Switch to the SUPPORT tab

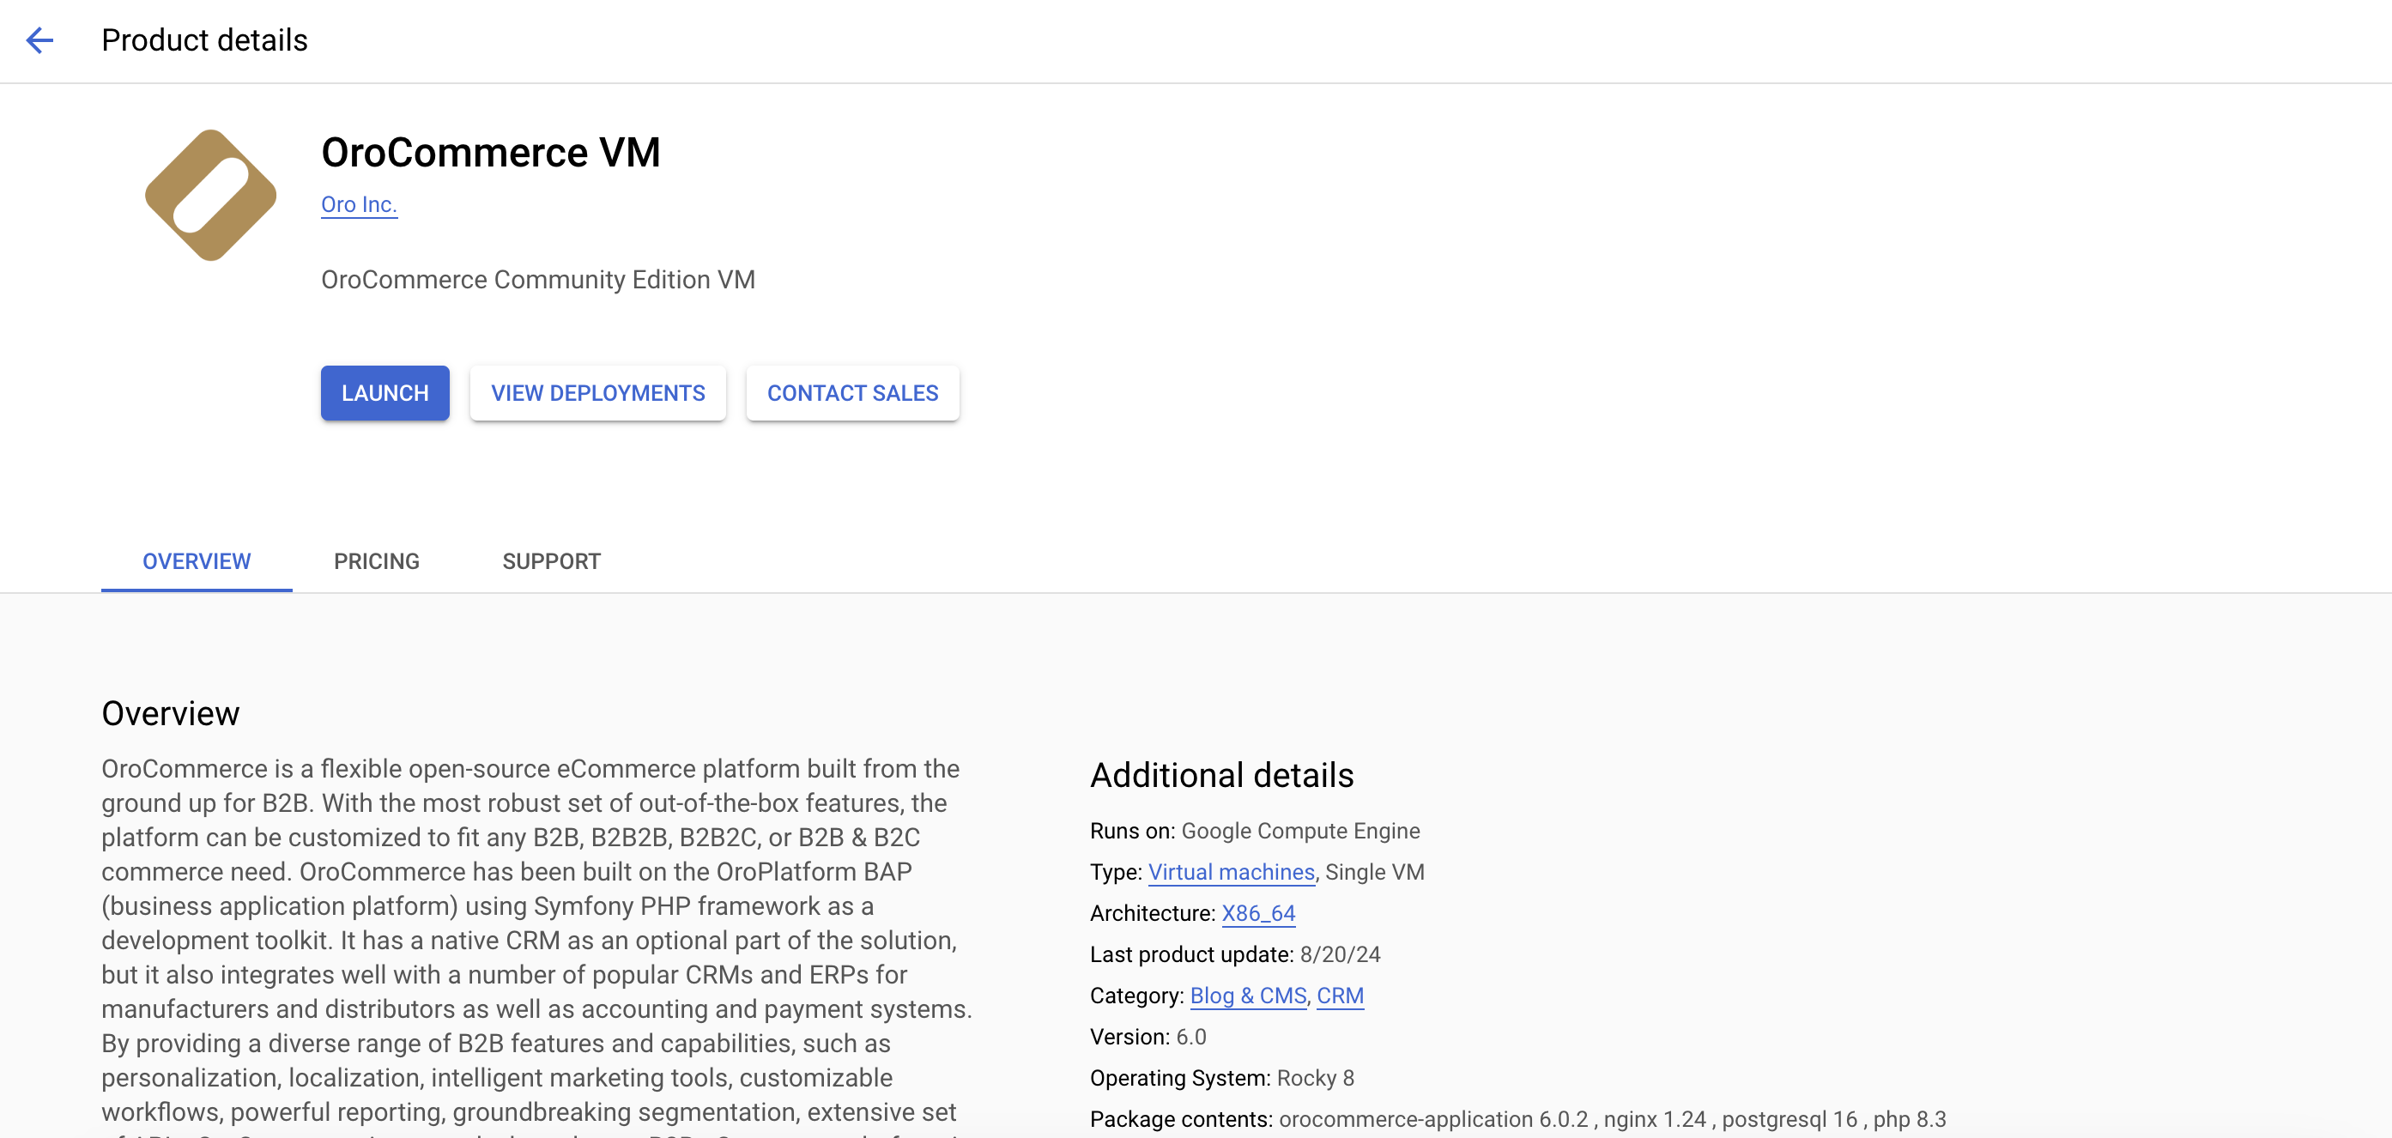[551, 560]
